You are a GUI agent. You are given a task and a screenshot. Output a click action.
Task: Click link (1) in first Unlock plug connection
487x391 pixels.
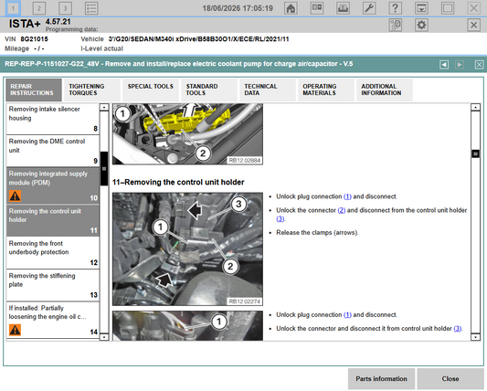point(347,196)
